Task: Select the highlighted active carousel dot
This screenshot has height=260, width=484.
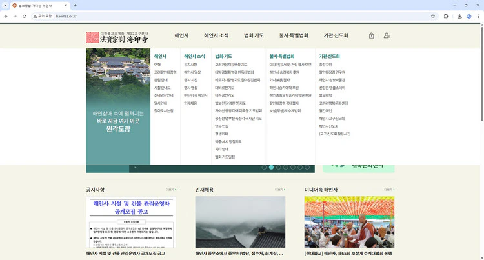Action: click(271, 167)
